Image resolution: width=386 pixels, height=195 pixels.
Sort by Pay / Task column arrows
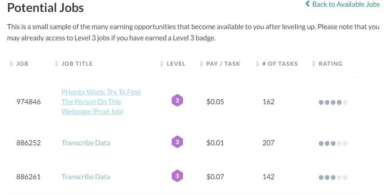(x=201, y=64)
